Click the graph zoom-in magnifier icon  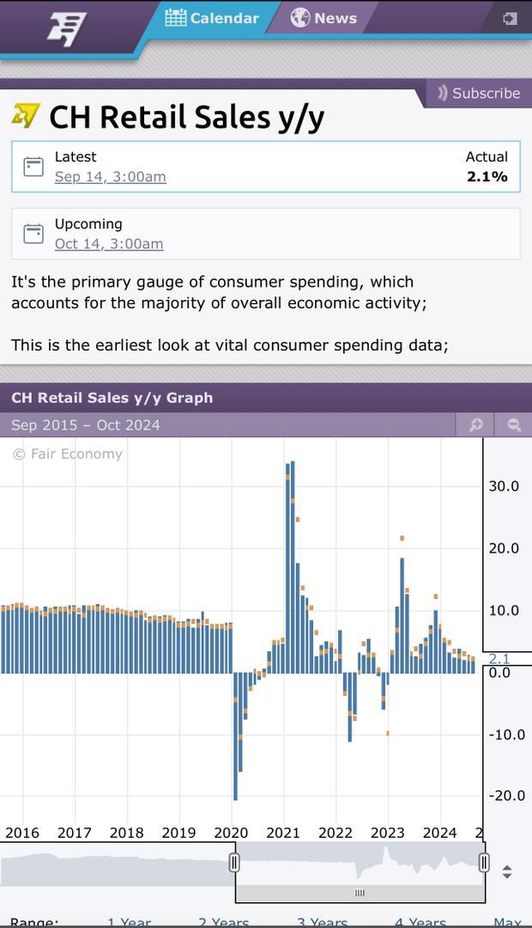(476, 424)
